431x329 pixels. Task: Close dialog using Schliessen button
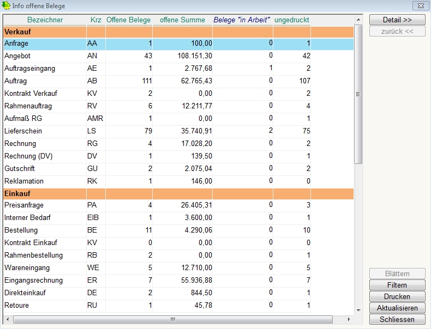pyautogui.click(x=397, y=320)
